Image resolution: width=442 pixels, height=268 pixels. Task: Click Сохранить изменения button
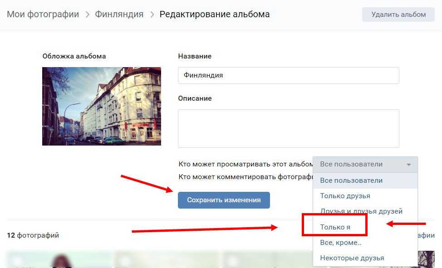(224, 200)
